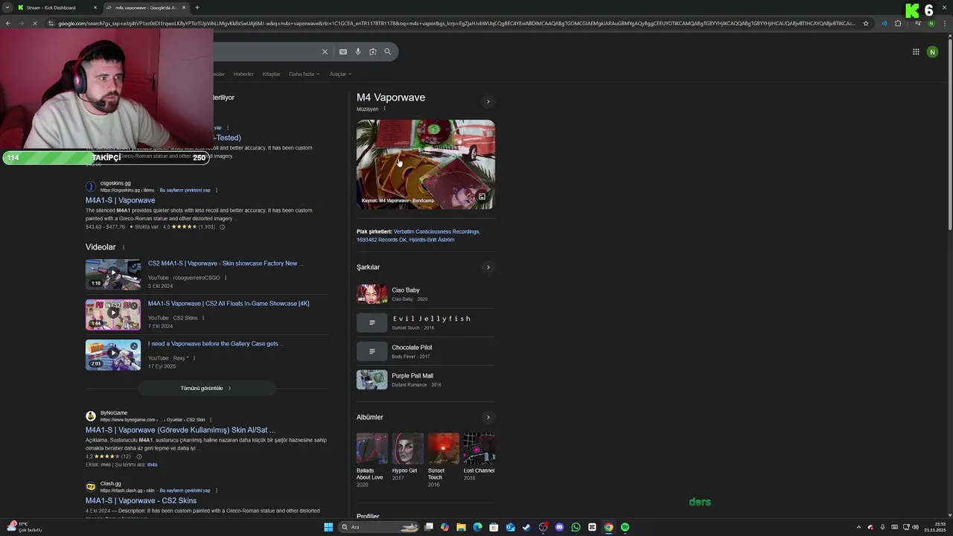Open Ballads About Love album
The image size is (953, 536).
tap(372, 460)
